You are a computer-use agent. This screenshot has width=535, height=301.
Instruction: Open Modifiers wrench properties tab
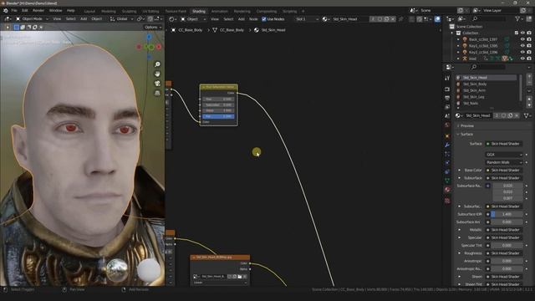coord(447,145)
